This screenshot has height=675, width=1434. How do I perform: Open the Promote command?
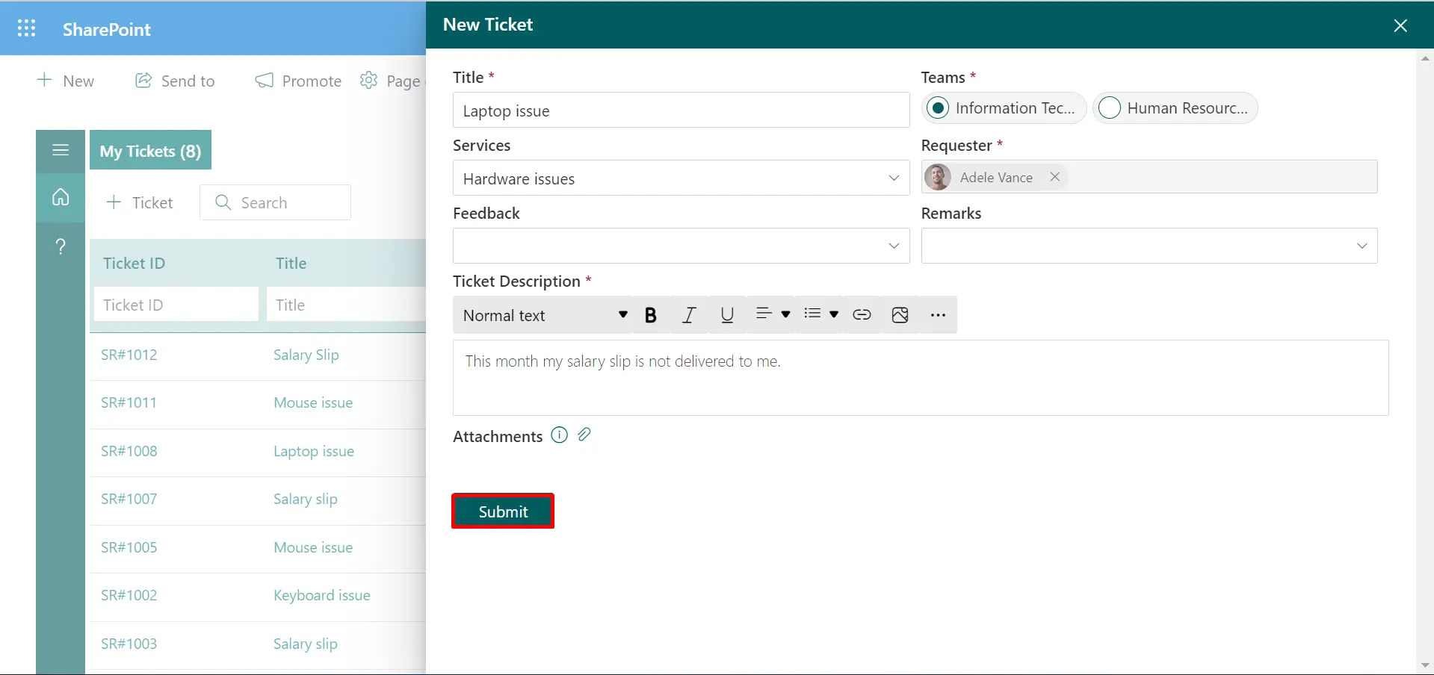[x=297, y=81]
